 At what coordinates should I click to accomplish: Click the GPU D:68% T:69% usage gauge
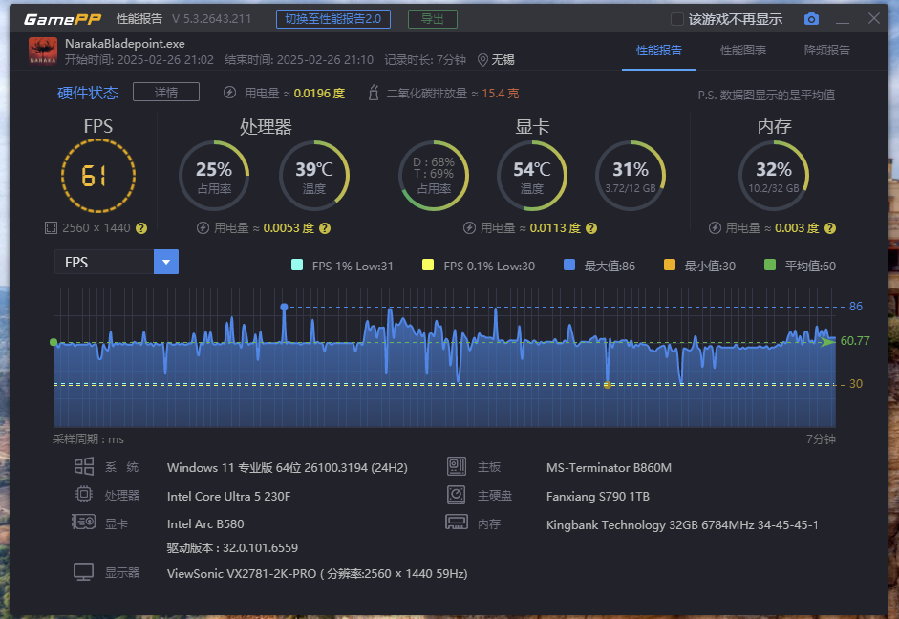pos(434,176)
